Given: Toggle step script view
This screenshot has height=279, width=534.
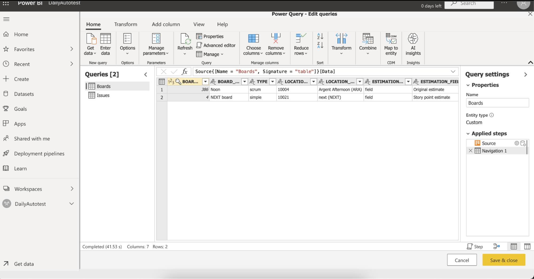Looking at the screenshot, I should [x=475, y=246].
